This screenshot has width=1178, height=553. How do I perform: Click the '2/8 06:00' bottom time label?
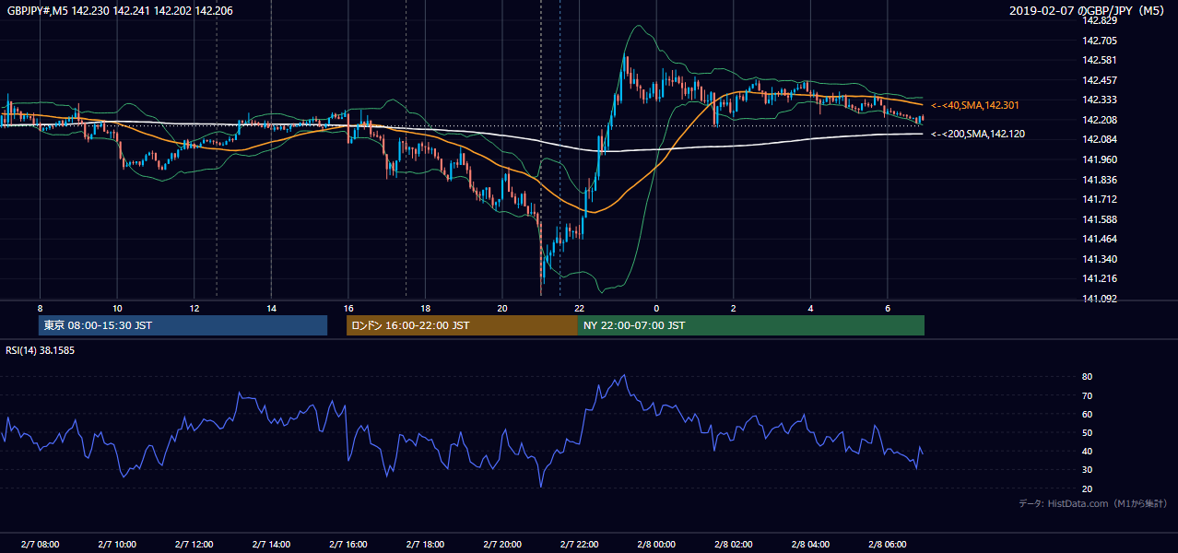[x=887, y=545]
